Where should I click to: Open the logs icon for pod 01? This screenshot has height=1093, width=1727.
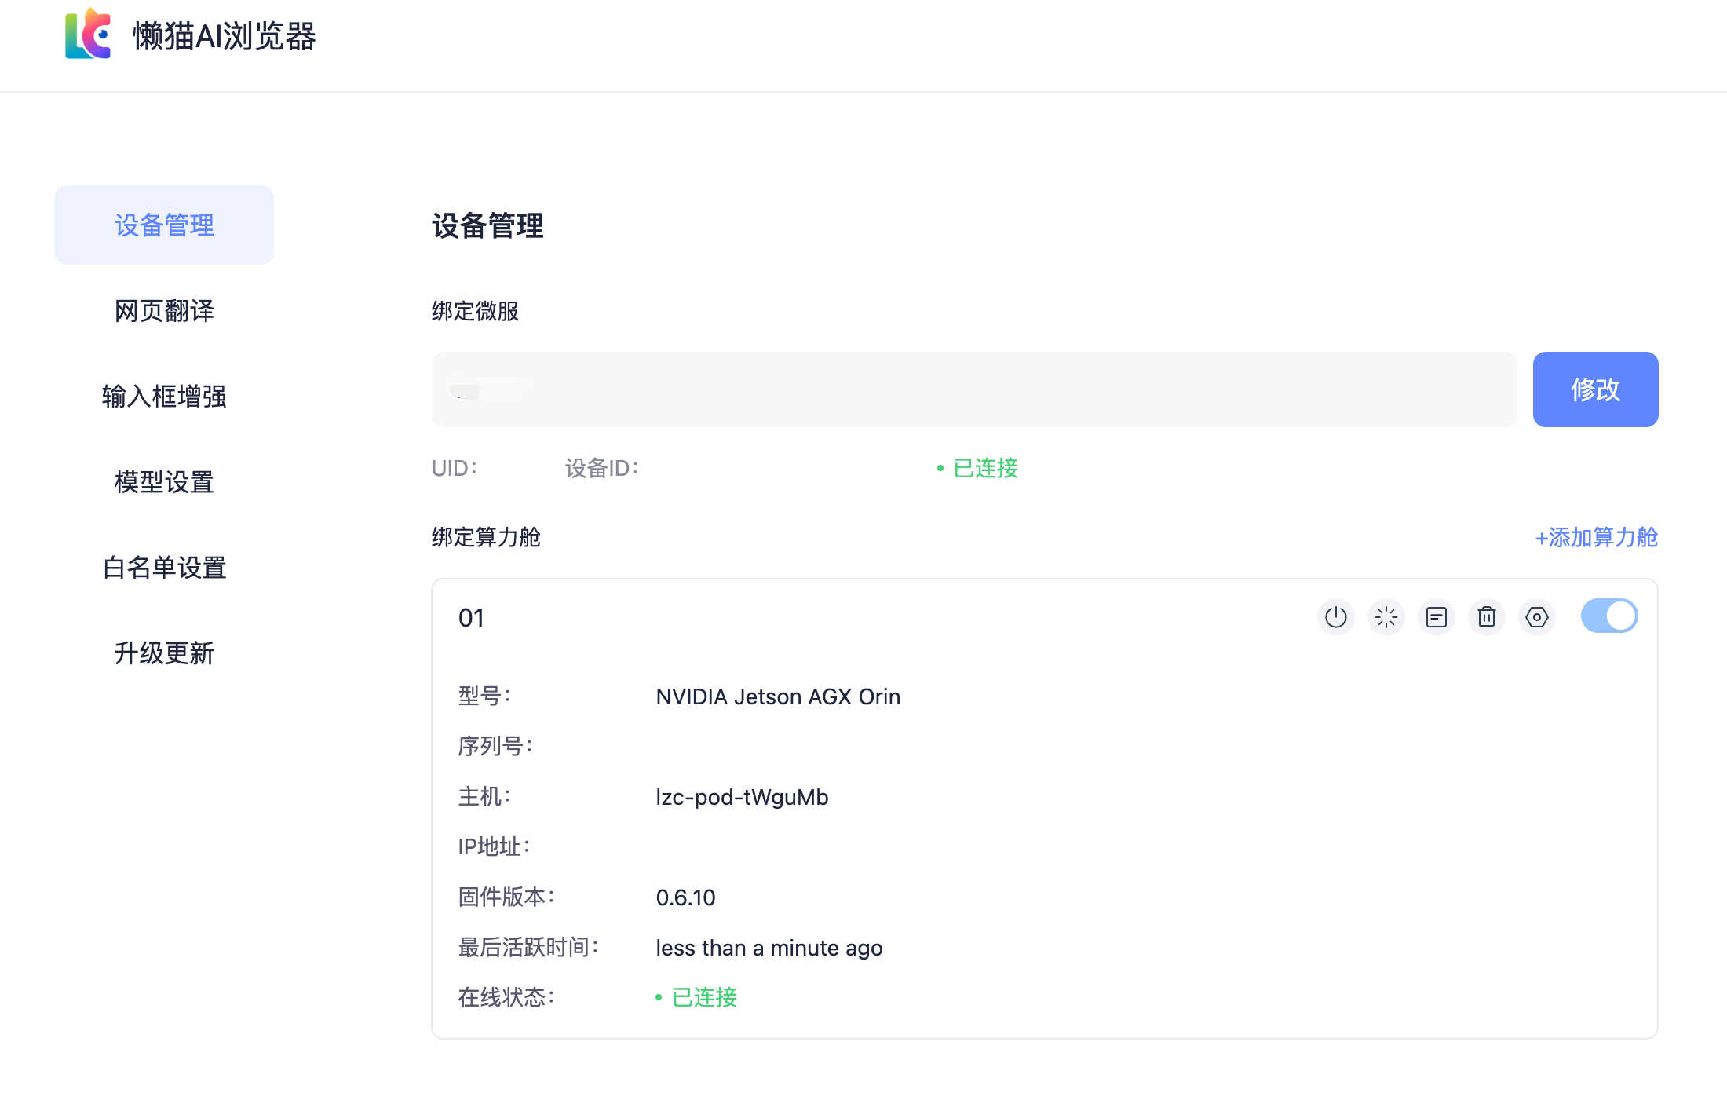1436,617
